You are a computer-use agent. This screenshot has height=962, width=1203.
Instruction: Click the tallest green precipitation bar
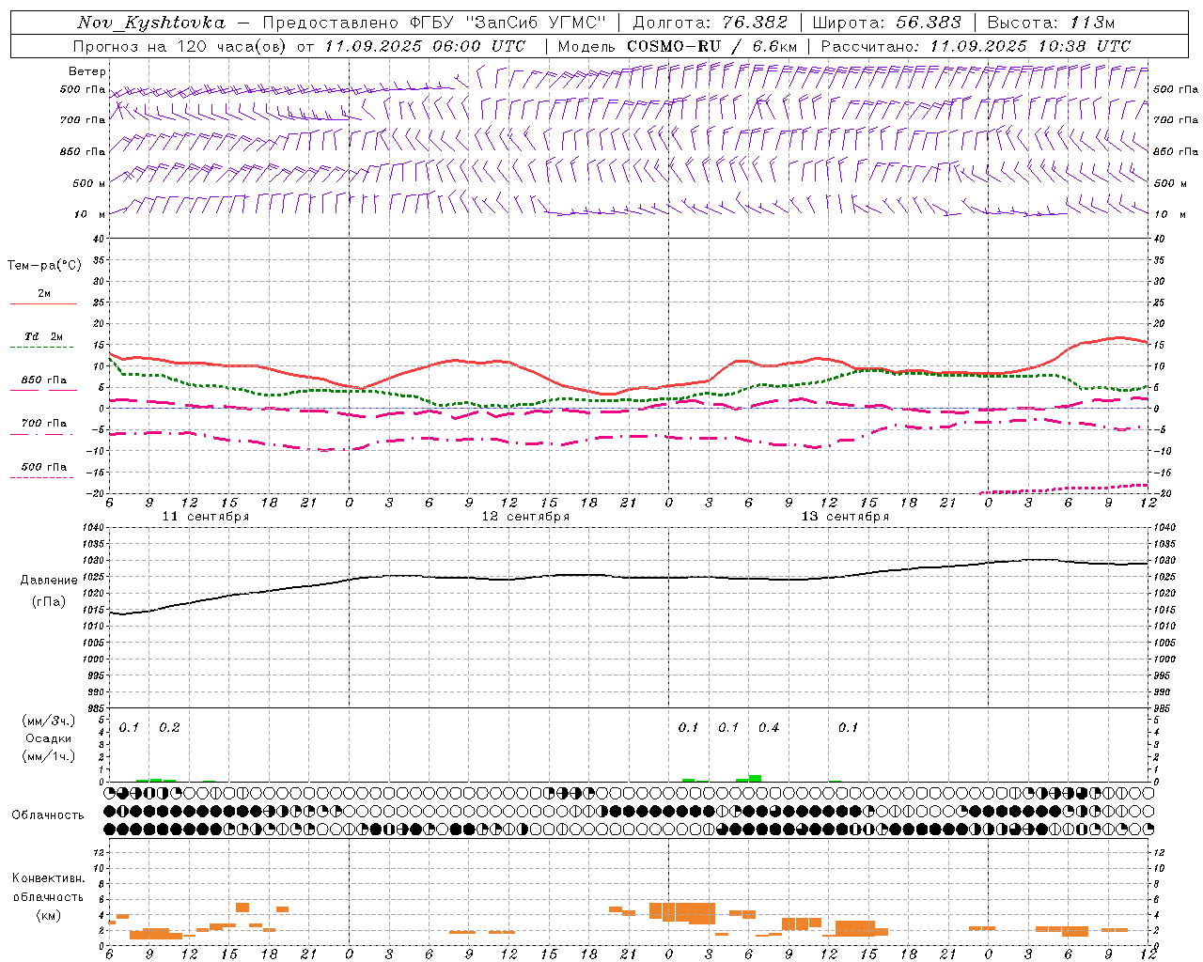(x=755, y=778)
